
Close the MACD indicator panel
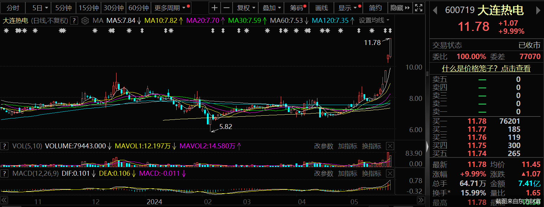[390, 174]
